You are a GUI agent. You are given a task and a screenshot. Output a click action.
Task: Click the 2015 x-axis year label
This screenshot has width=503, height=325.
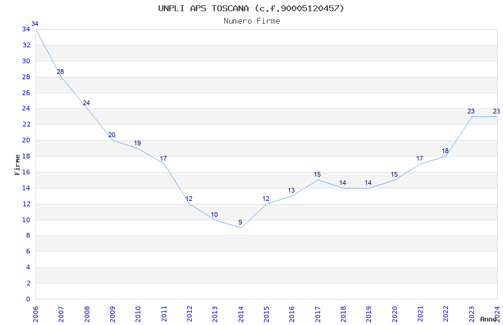[x=266, y=314]
